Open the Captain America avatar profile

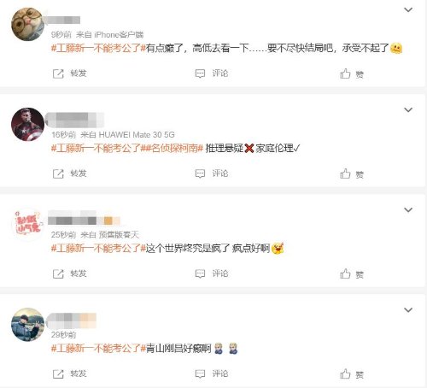click(27, 125)
